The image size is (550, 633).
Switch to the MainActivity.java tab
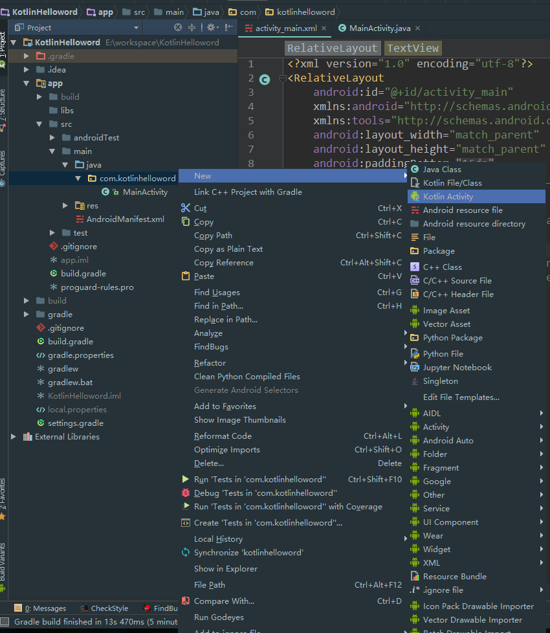pos(380,28)
